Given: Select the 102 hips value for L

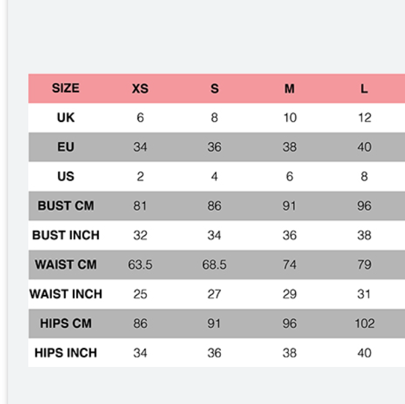Looking at the screenshot, I should click(x=365, y=324).
